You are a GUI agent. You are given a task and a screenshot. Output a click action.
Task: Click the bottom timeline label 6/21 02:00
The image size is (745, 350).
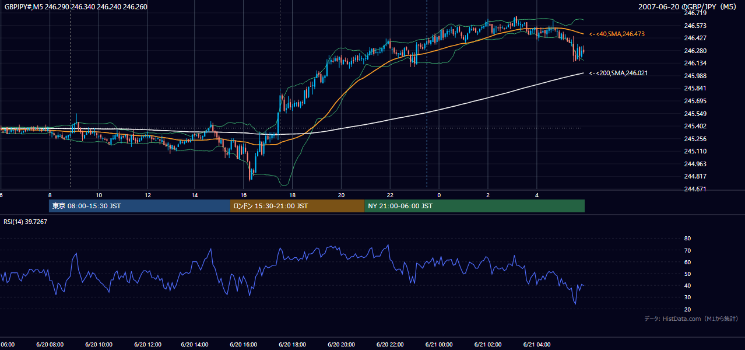click(488, 344)
